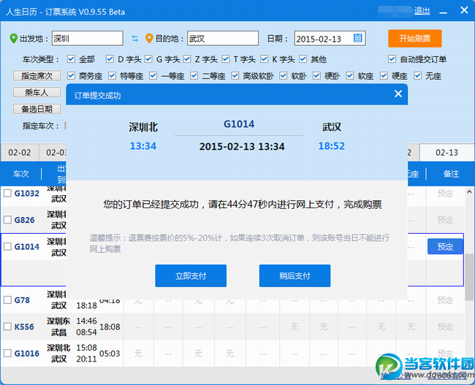Click the 稍后支付 button

294,275
